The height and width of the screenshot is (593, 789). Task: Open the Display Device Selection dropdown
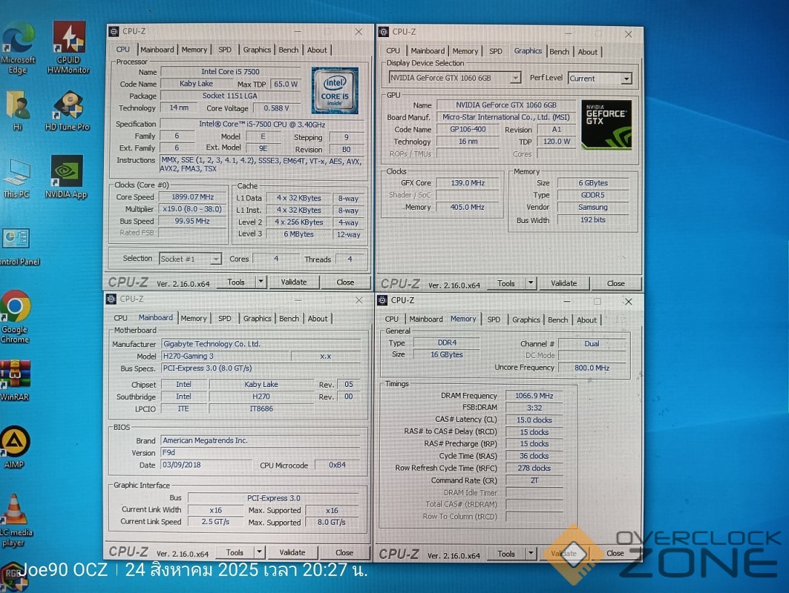[x=515, y=78]
